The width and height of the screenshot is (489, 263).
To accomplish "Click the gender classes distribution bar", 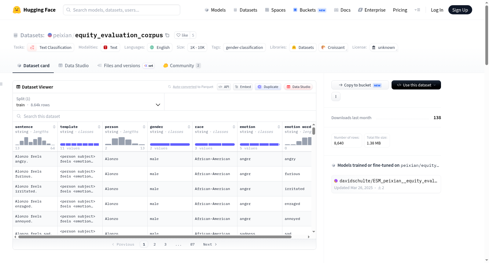I will point(170,144).
